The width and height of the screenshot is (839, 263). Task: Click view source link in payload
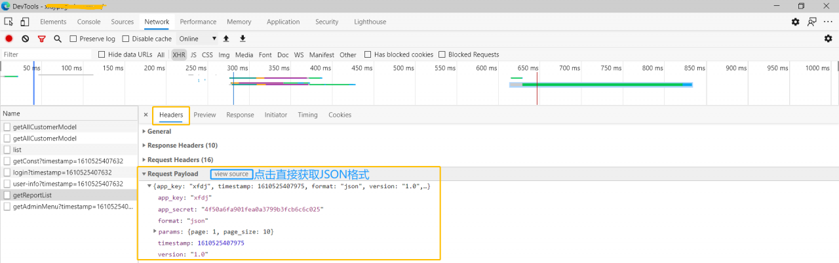231,174
